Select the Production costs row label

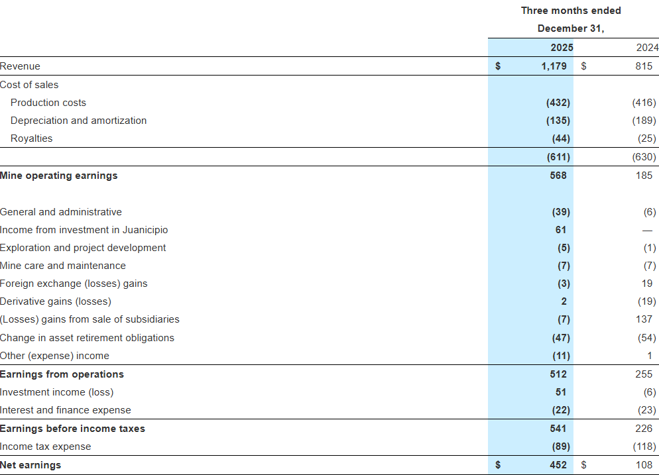[48, 103]
